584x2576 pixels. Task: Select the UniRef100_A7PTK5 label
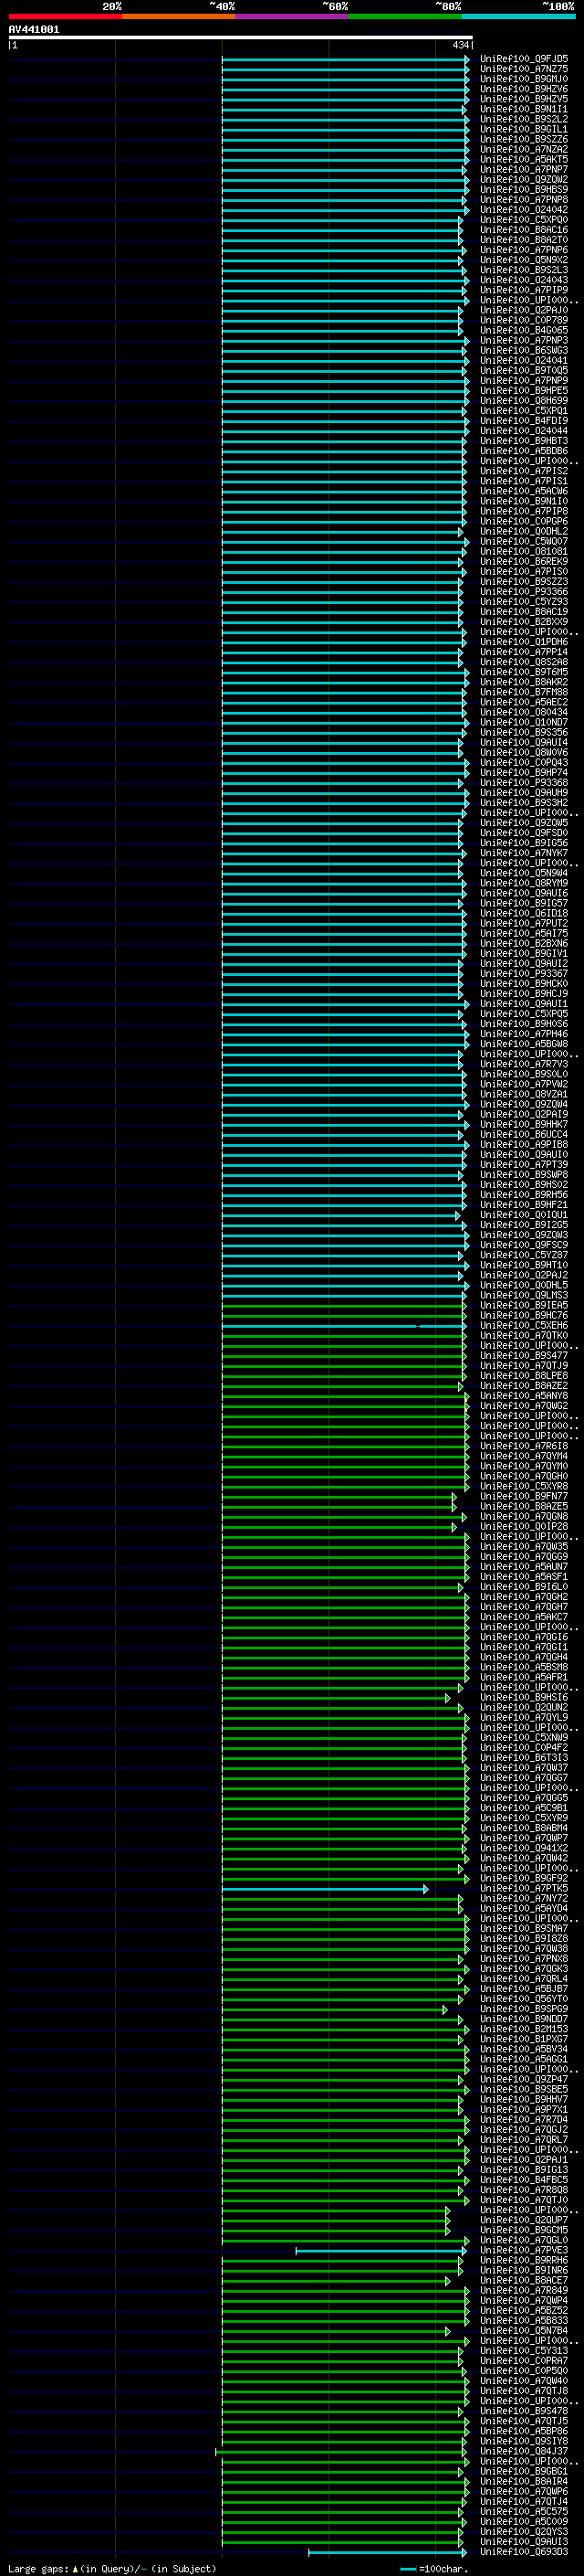pyautogui.click(x=524, y=1888)
